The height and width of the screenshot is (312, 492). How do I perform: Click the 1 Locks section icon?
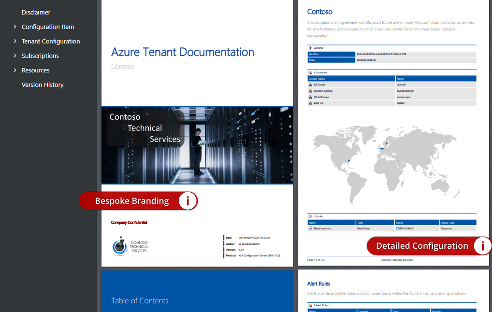coord(310,216)
